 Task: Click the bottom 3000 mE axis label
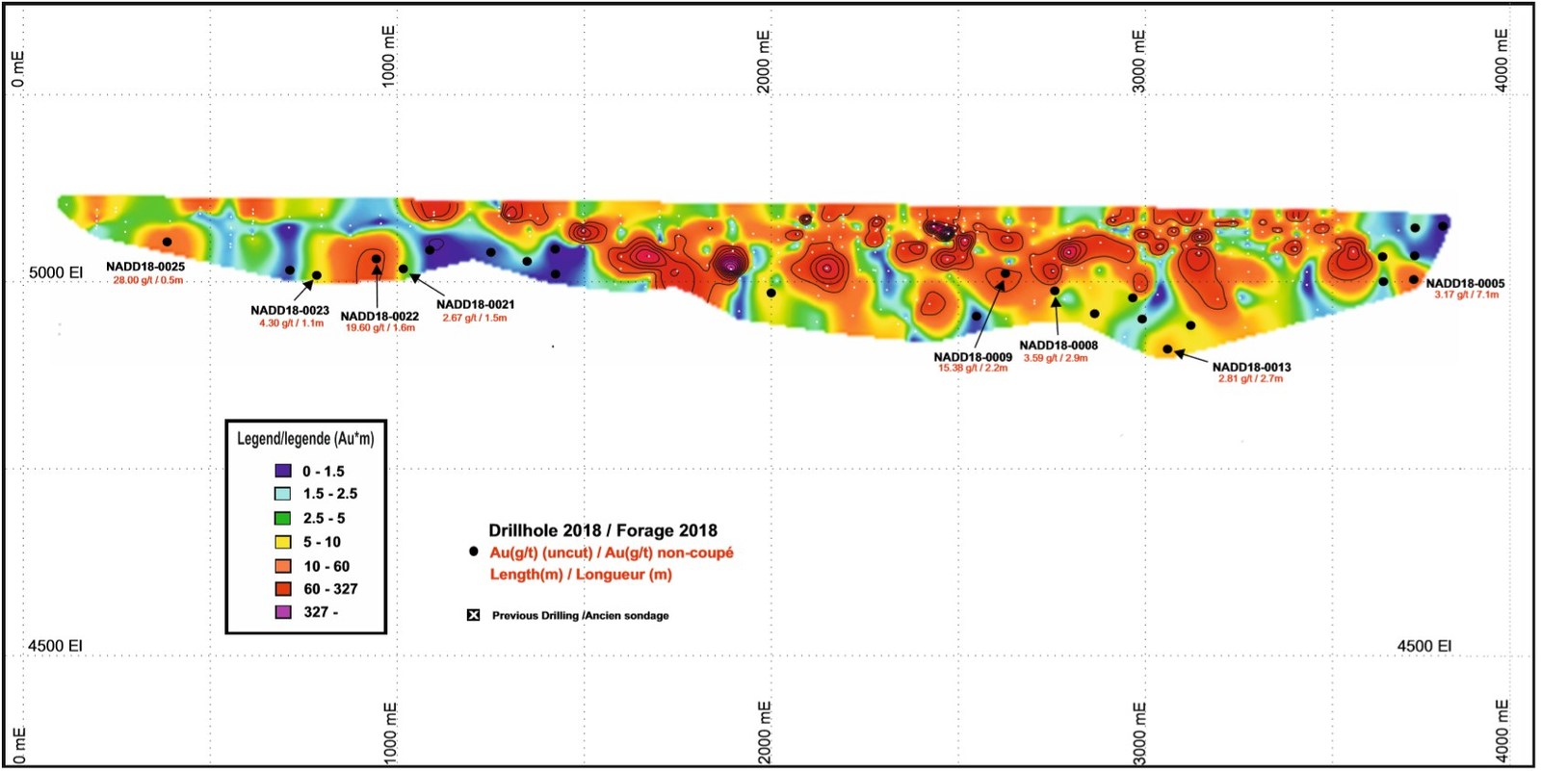click(1139, 733)
